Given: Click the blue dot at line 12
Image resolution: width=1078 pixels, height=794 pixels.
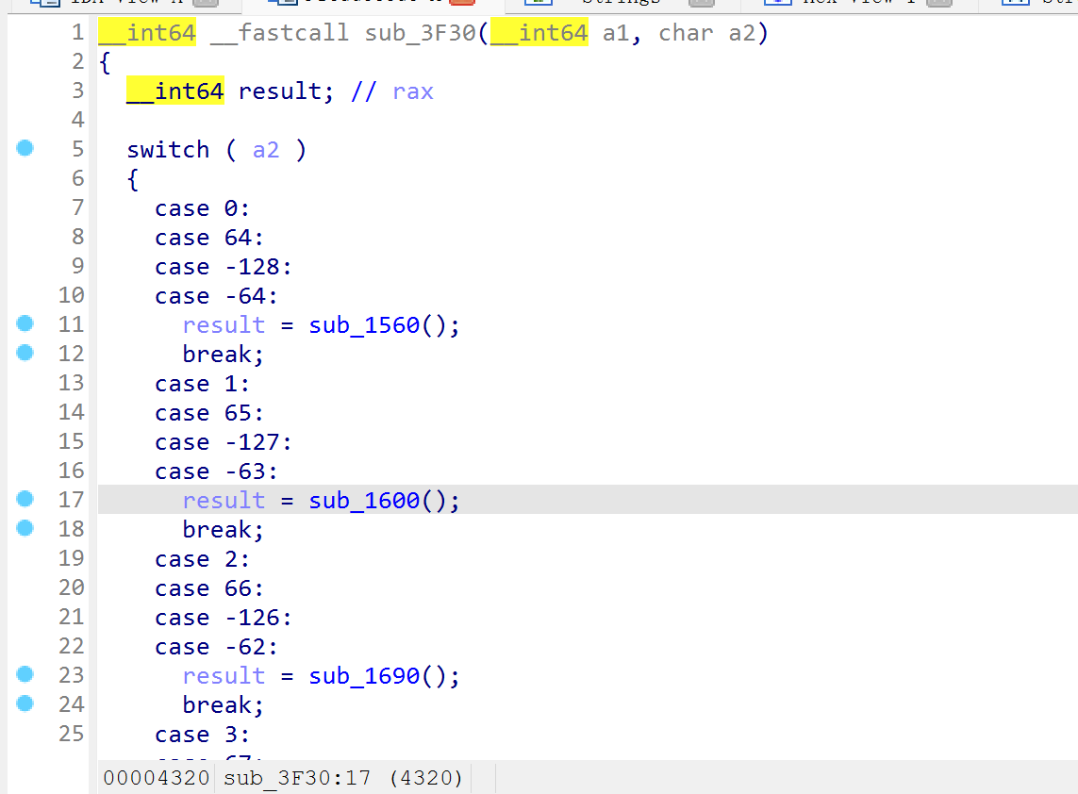Looking at the screenshot, I should (25, 353).
